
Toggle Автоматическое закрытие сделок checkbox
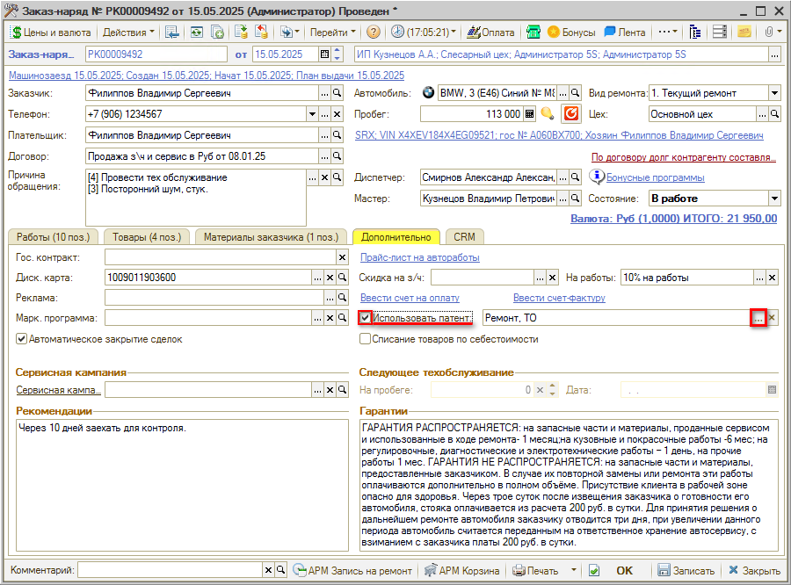(21, 339)
